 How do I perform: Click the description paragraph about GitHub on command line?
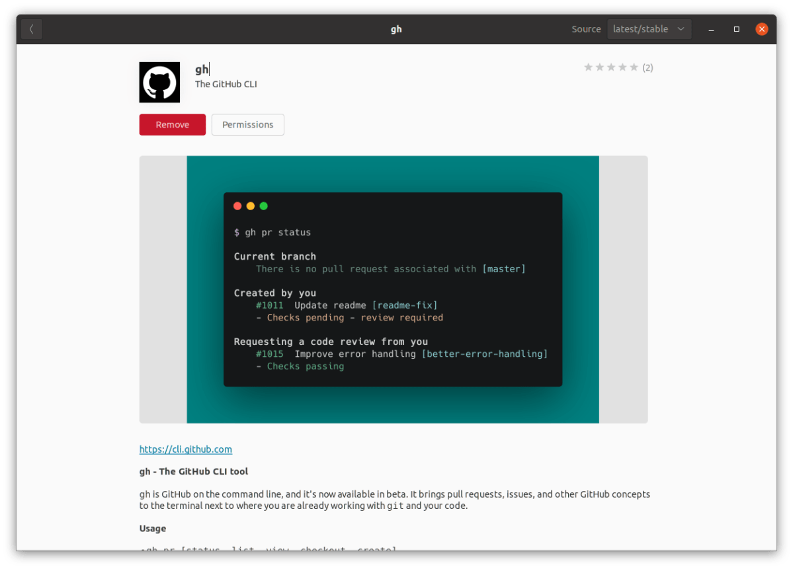pos(394,500)
